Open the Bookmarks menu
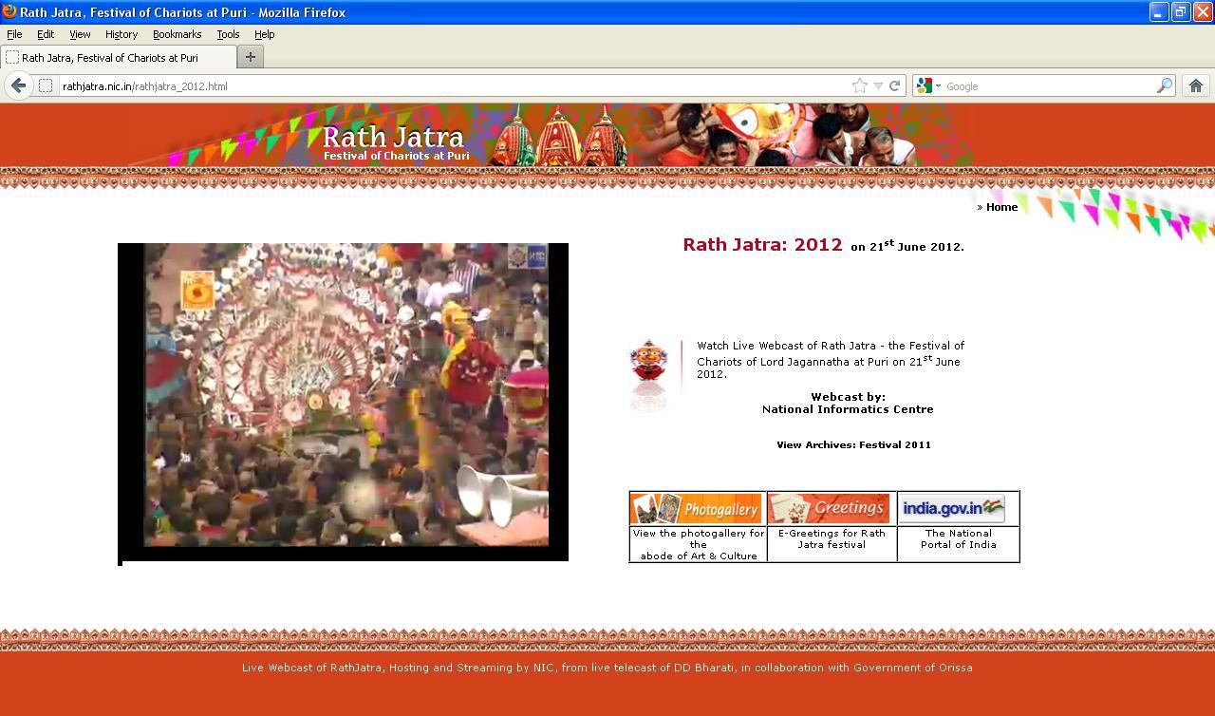This screenshot has height=716, width=1215. (x=177, y=34)
